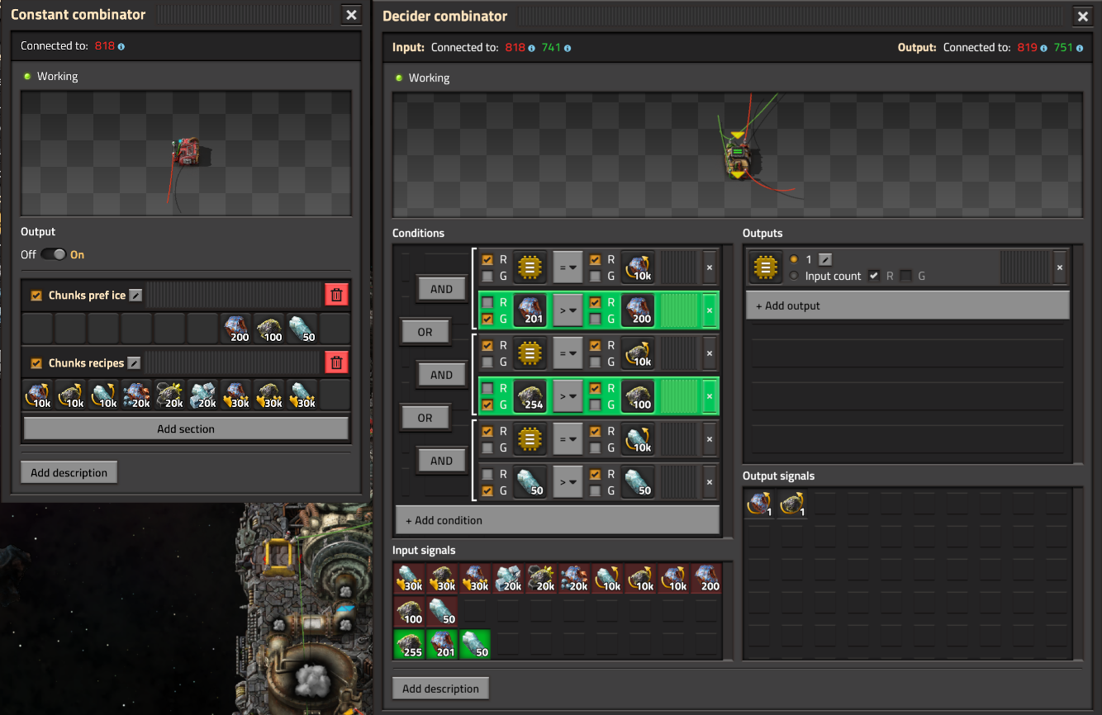This screenshot has width=1102, height=715.
Task: Change the carbonic chunk 100 comparison signal
Action: [638, 396]
